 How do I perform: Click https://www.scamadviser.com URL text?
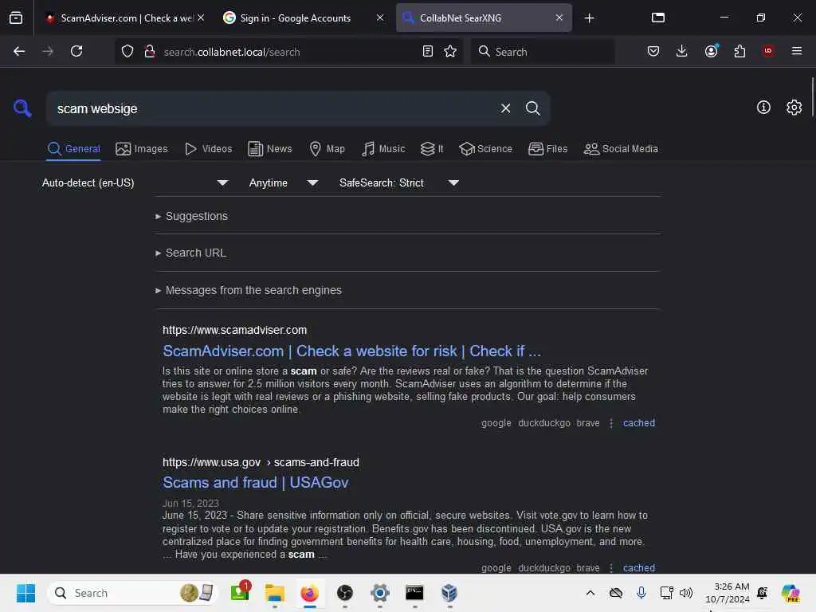click(x=235, y=330)
